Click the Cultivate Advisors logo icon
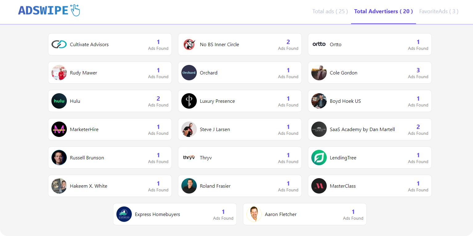Image resolution: width=473 pixels, height=236 pixels. point(59,44)
